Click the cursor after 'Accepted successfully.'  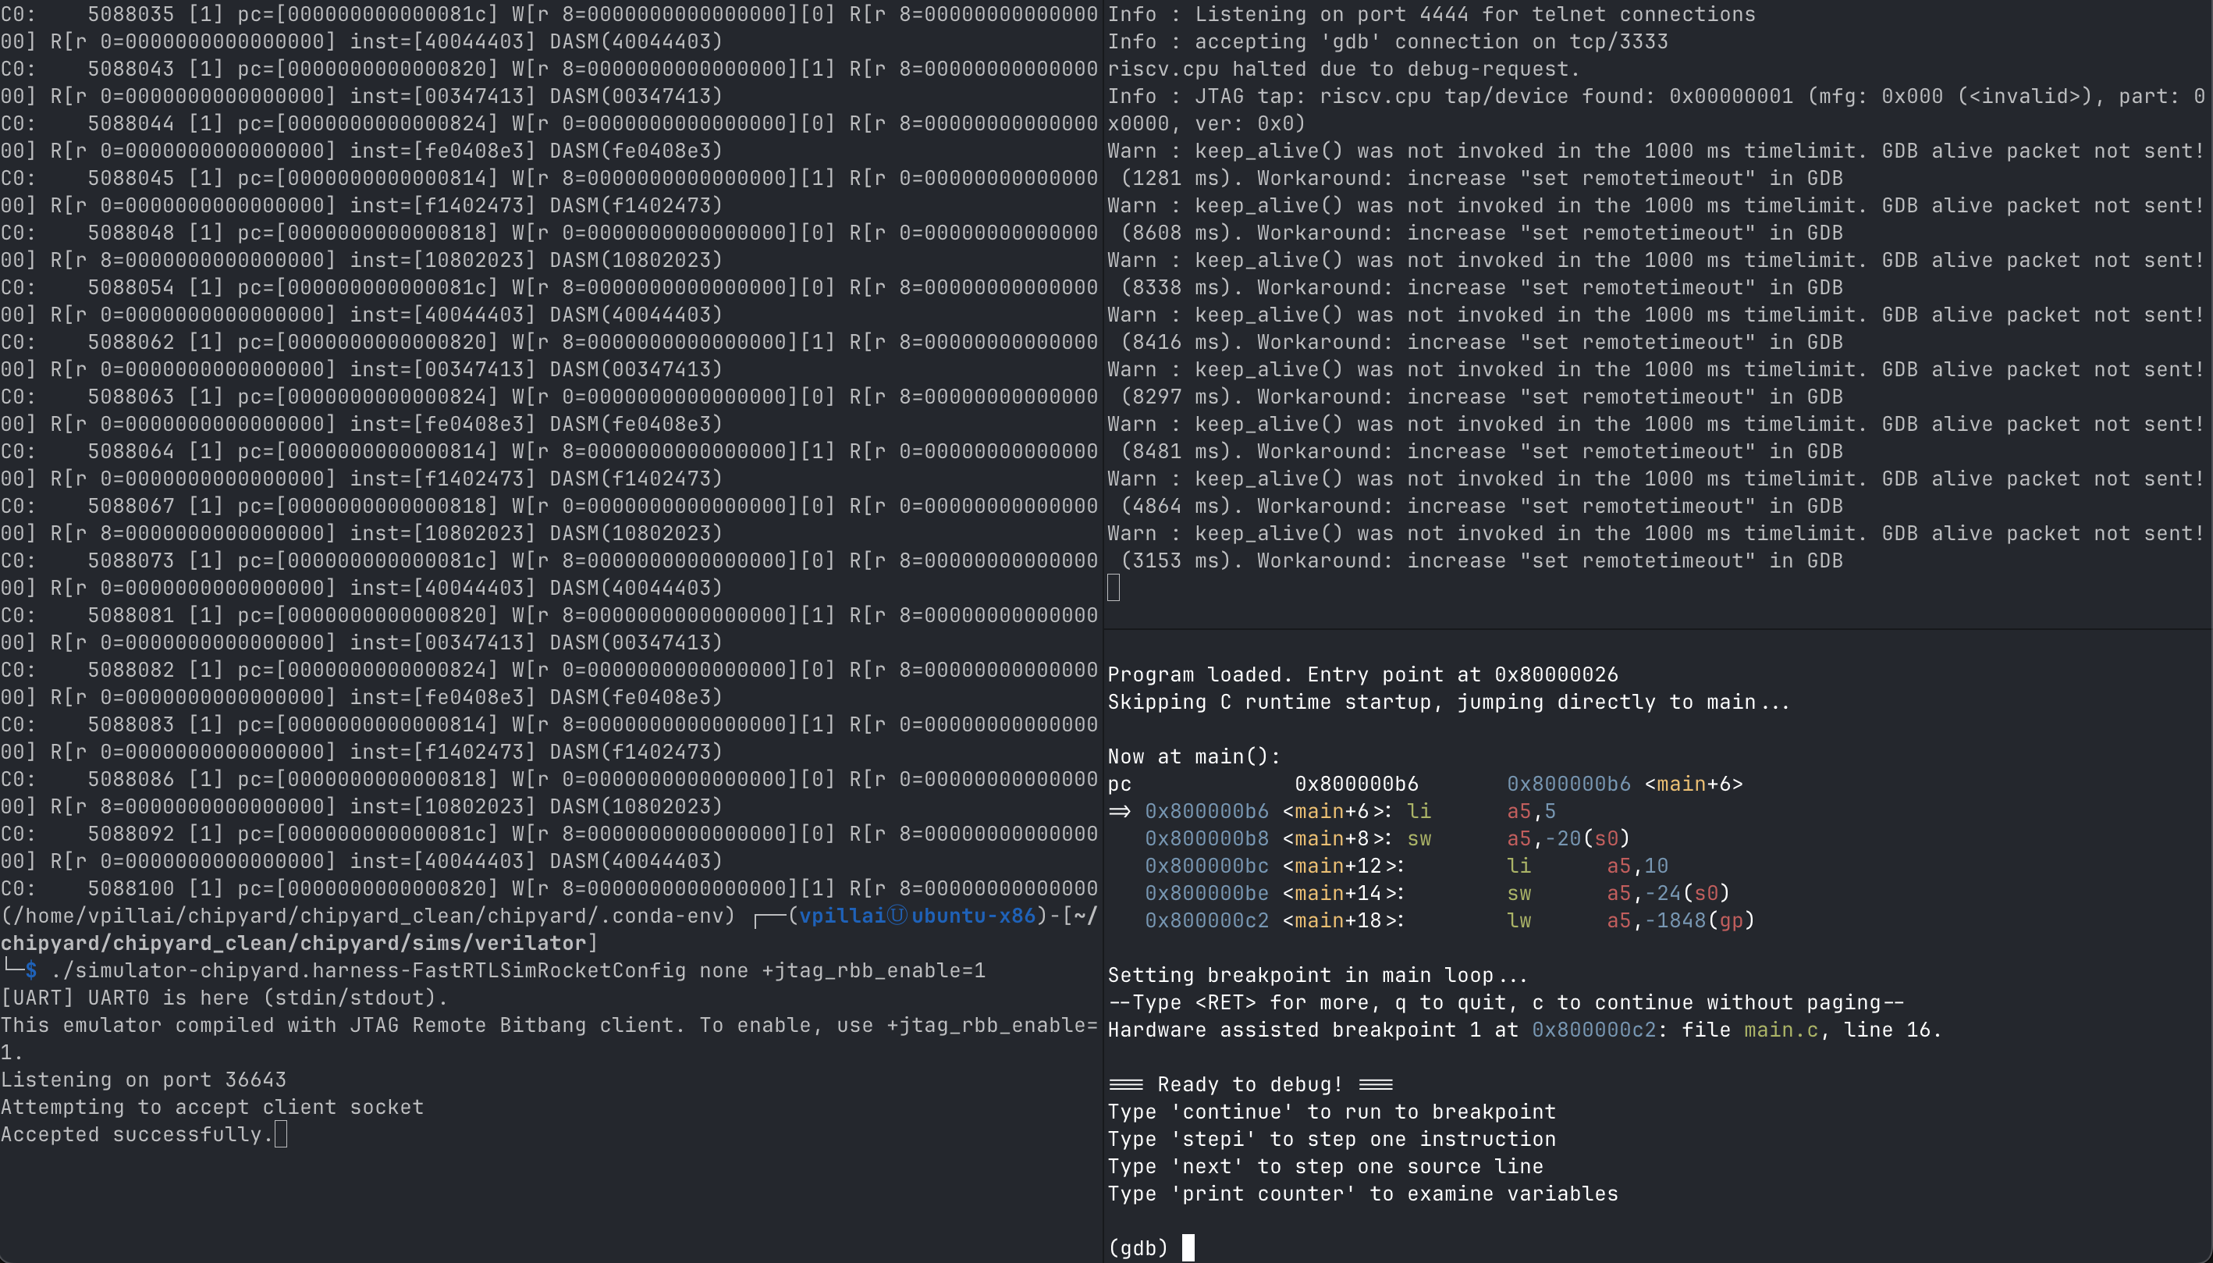click(281, 1135)
